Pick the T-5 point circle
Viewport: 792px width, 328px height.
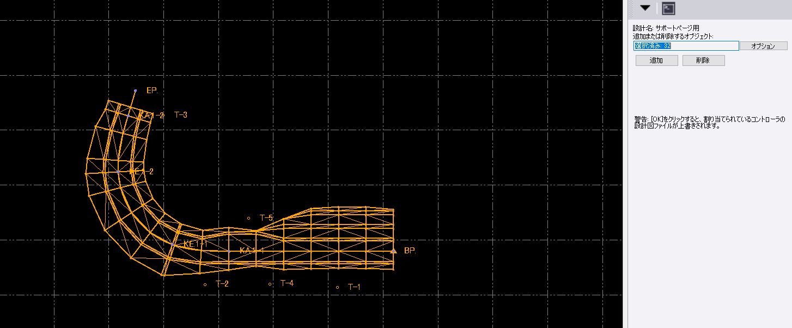(x=249, y=218)
